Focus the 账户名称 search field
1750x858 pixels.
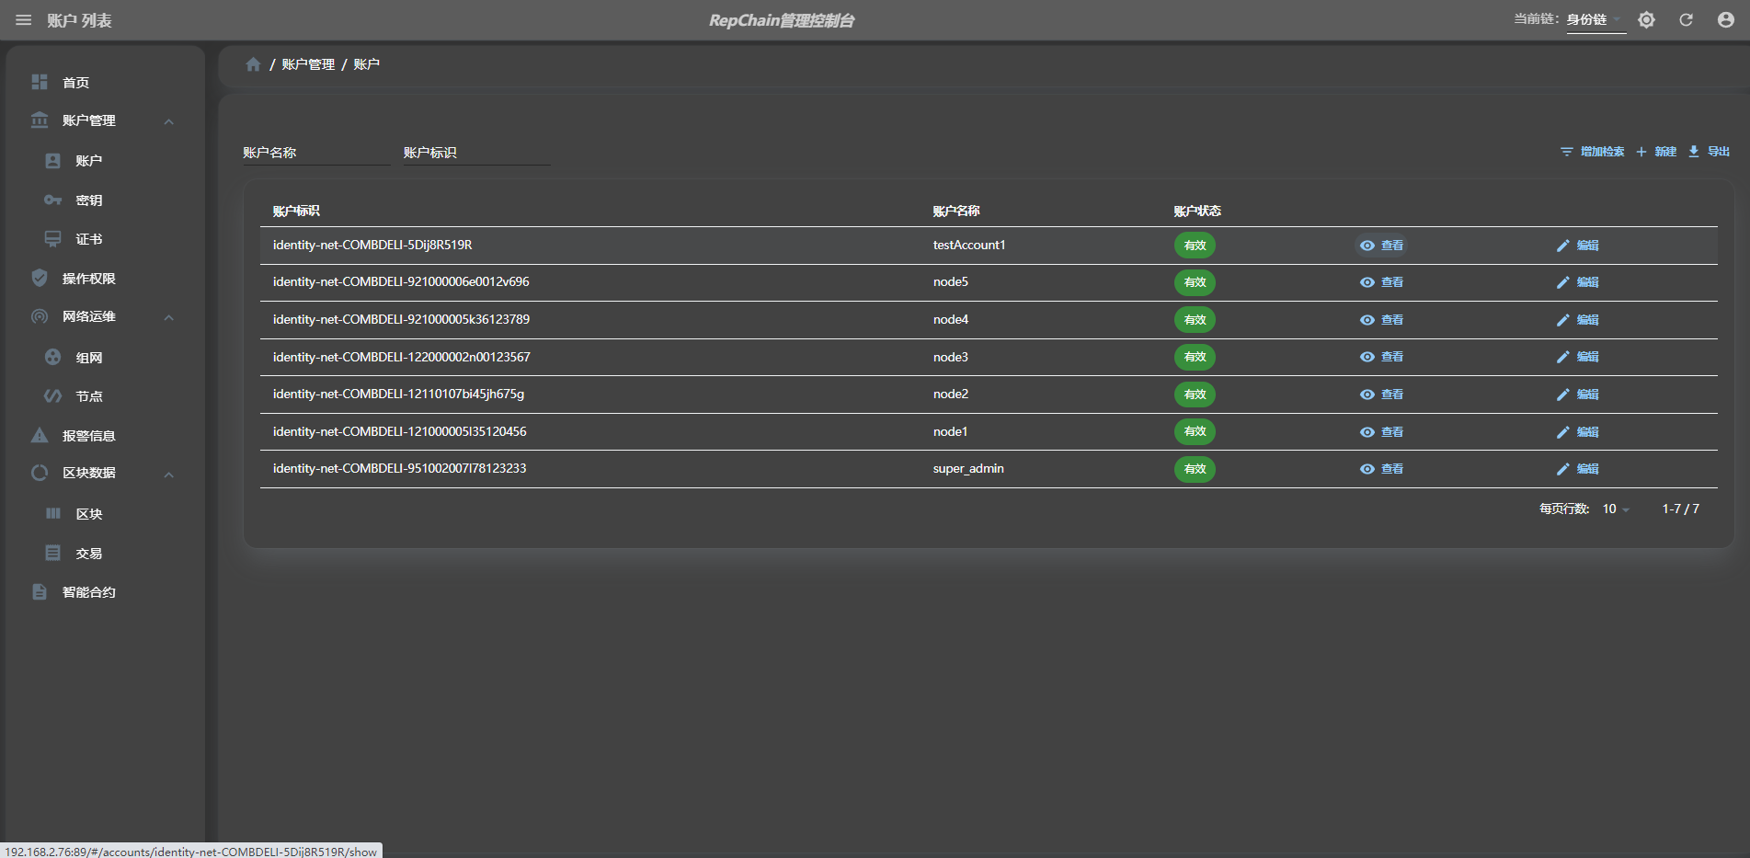click(316, 153)
